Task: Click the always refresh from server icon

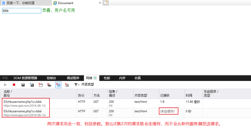Action: click(32, 85)
